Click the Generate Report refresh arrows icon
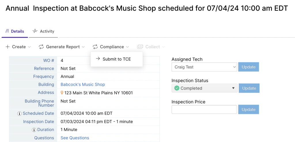295x142 pixels. point(41,47)
